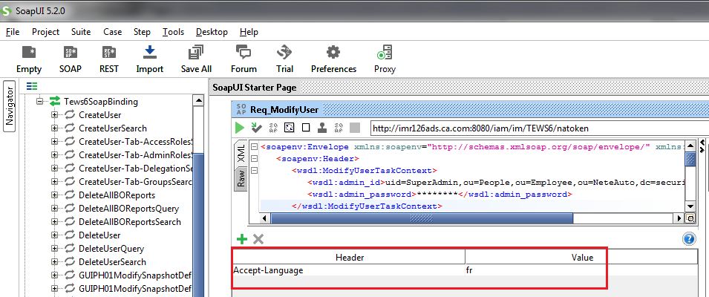Add new header with green plus icon
This screenshot has width=709, height=297.
point(241,238)
